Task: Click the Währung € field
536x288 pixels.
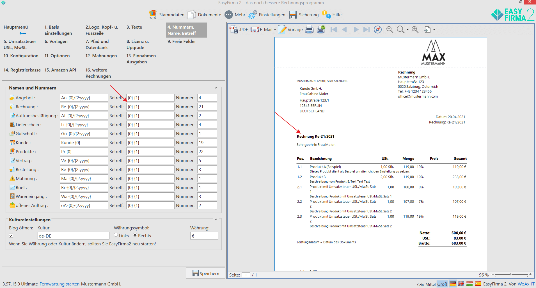Action: (204, 236)
